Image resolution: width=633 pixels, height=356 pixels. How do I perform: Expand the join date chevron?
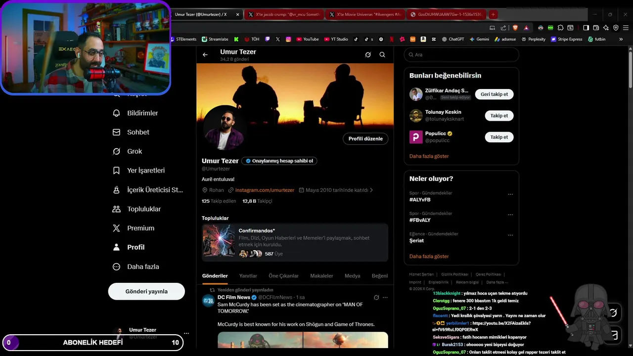(x=371, y=190)
